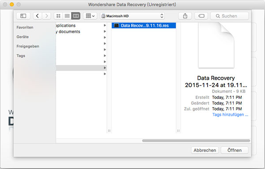Viewport: 265px width, 169px height.
Task: Click the Öffnen button
Action: point(235,150)
